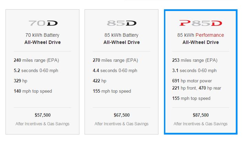Image resolution: width=243 pixels, height=150 pixels.
Task: Click 85 kWh Battery heading in 85D card
Action: [121, 35]
